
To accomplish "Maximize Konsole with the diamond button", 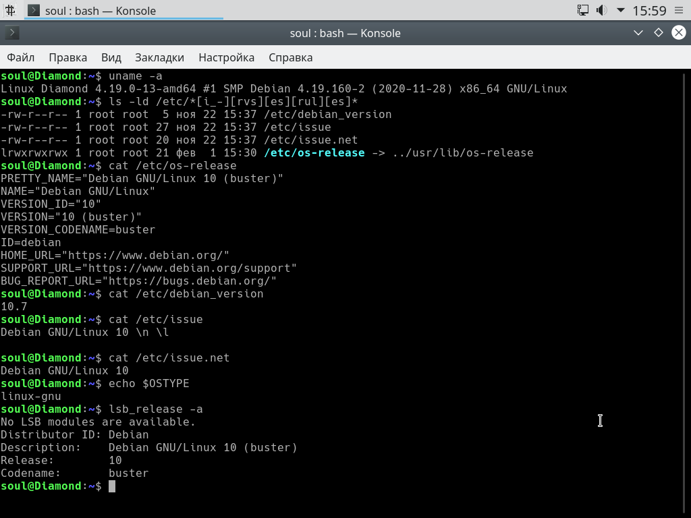I will click(659, 32).
